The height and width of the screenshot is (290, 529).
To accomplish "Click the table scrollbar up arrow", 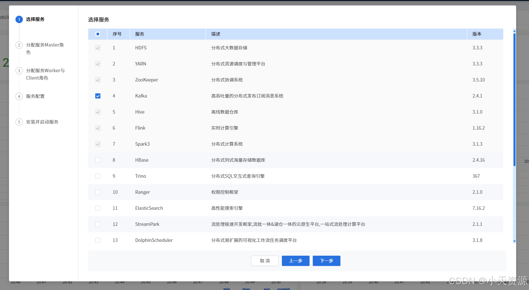I will coord(514,31).
